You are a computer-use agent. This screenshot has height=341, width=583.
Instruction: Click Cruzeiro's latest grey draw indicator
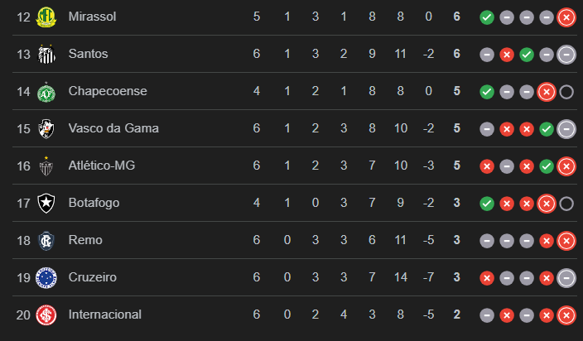pos(566,278)
